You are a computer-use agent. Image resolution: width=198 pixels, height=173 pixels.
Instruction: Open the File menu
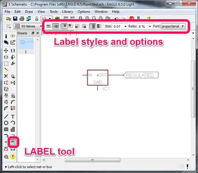tap(7, 12)
